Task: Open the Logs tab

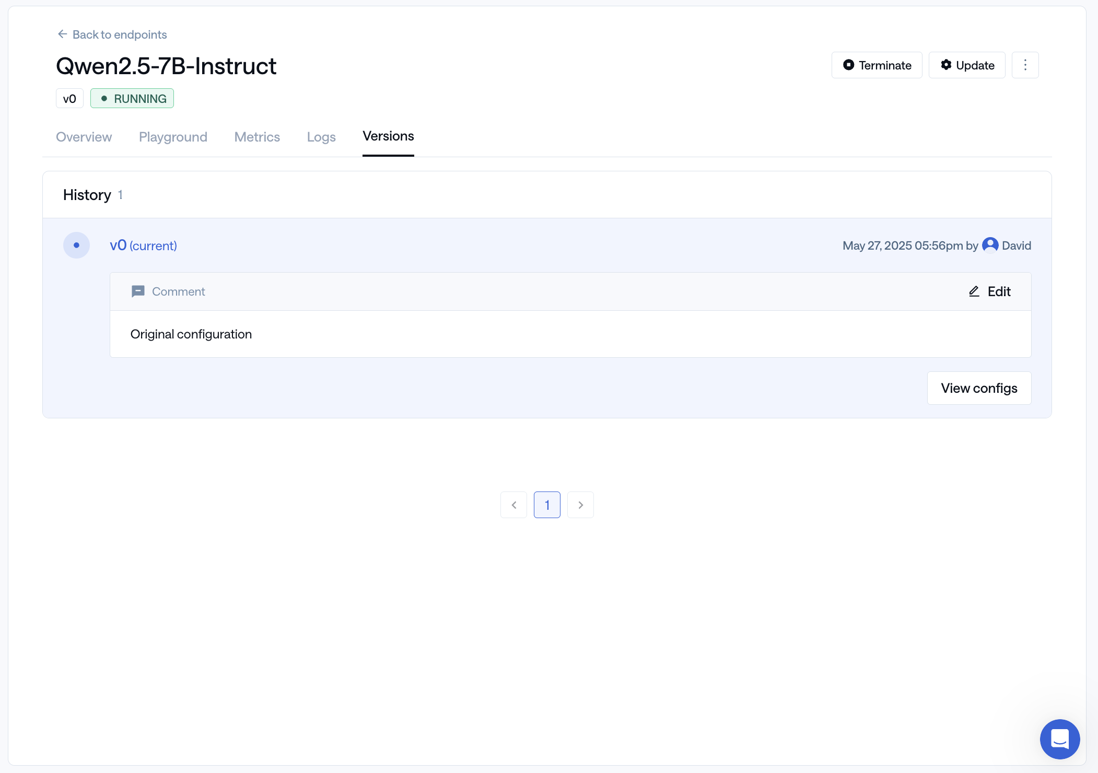Action: tap(321, 137)
